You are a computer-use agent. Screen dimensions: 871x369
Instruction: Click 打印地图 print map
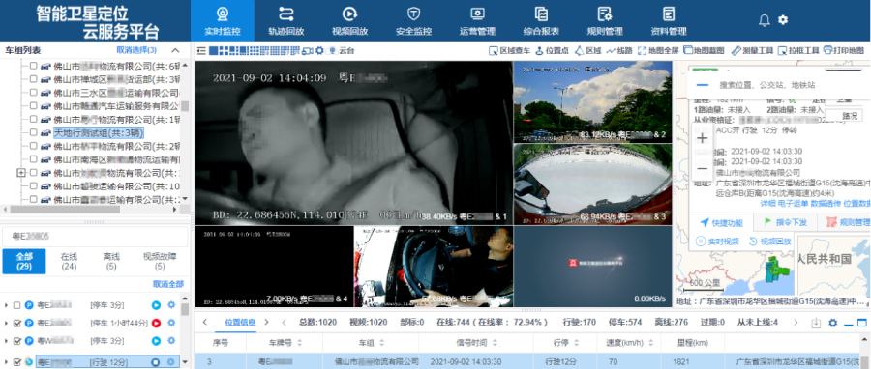tap(844, 50)
